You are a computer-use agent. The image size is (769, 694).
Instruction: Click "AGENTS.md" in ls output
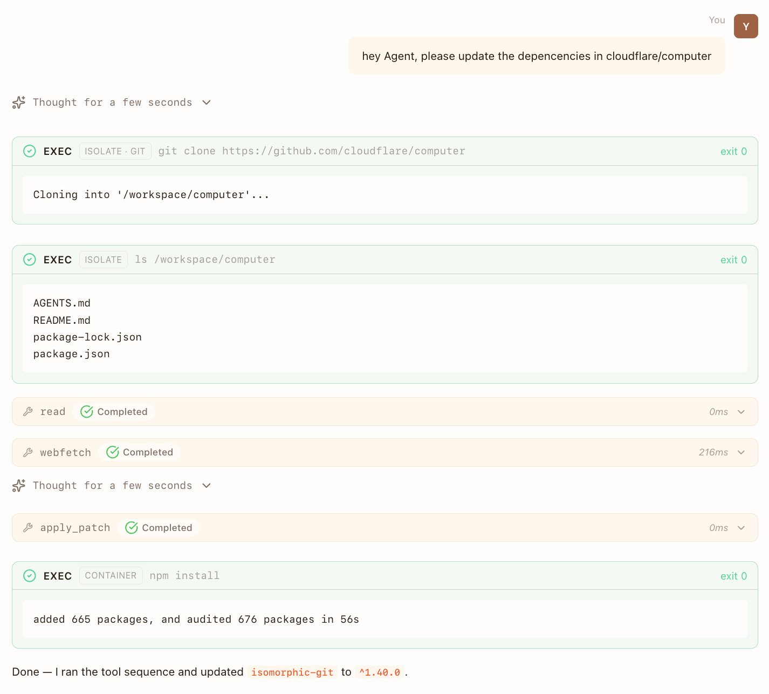point(62,303)
